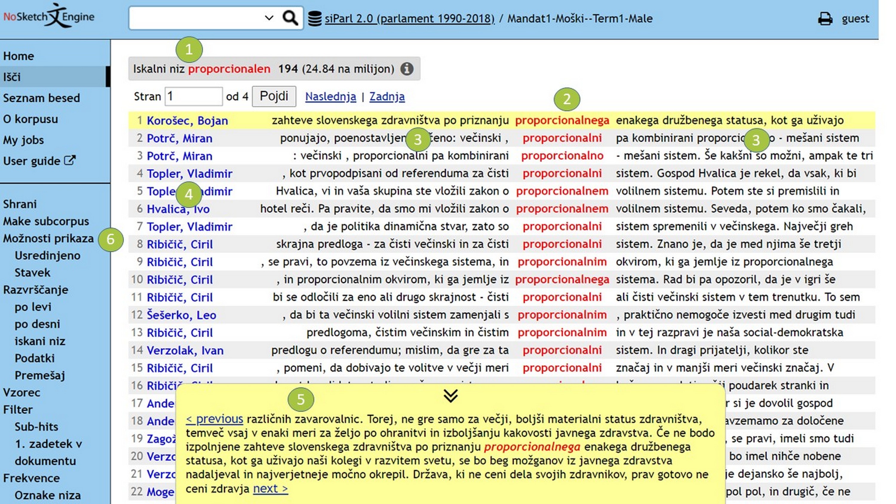Click the database icon next to siParl 2.0
This screenshot has height=504, width=896.
click(x=315, y=18)
